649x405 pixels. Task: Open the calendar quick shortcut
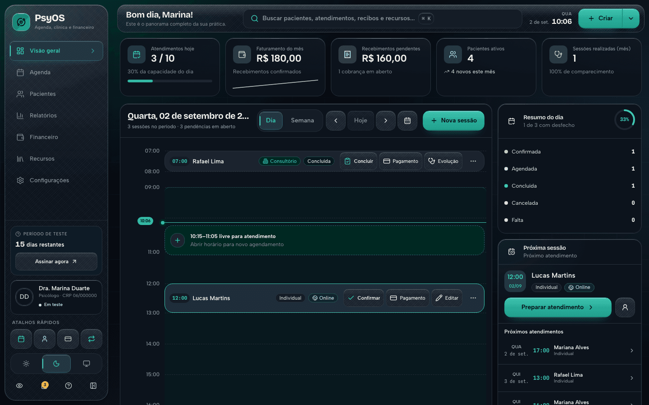point(21,339)
